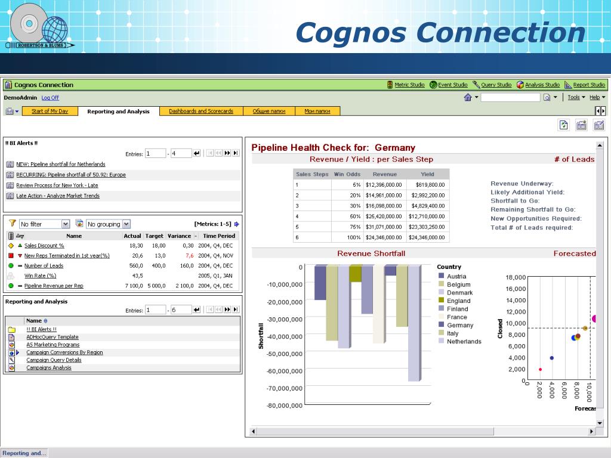This screenshot has width=611, height=458.
Task: Click the report pane's horizontal scrollbar thumb
Action: point(375,431)
